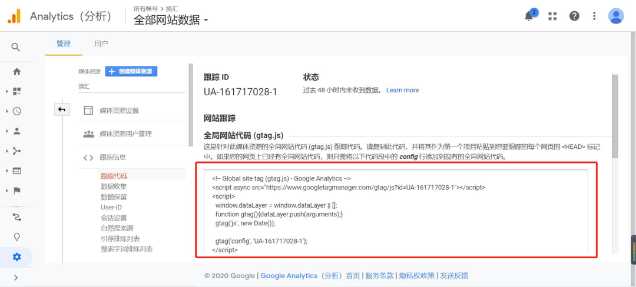Click the 换汇 property name under 媒体资源
The image size is (636, 287).
click(85, 86)
